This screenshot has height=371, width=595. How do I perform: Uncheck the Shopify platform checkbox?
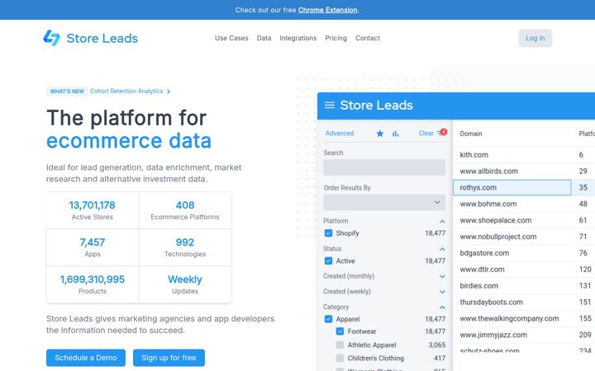(x=329, y=233)
